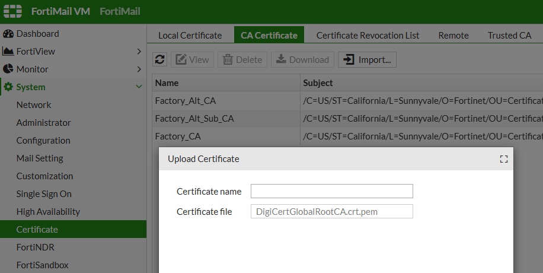The width and height of the screenshot is (543, 273).
Task: Click the System gear icon
Action: tap(8, 87)
